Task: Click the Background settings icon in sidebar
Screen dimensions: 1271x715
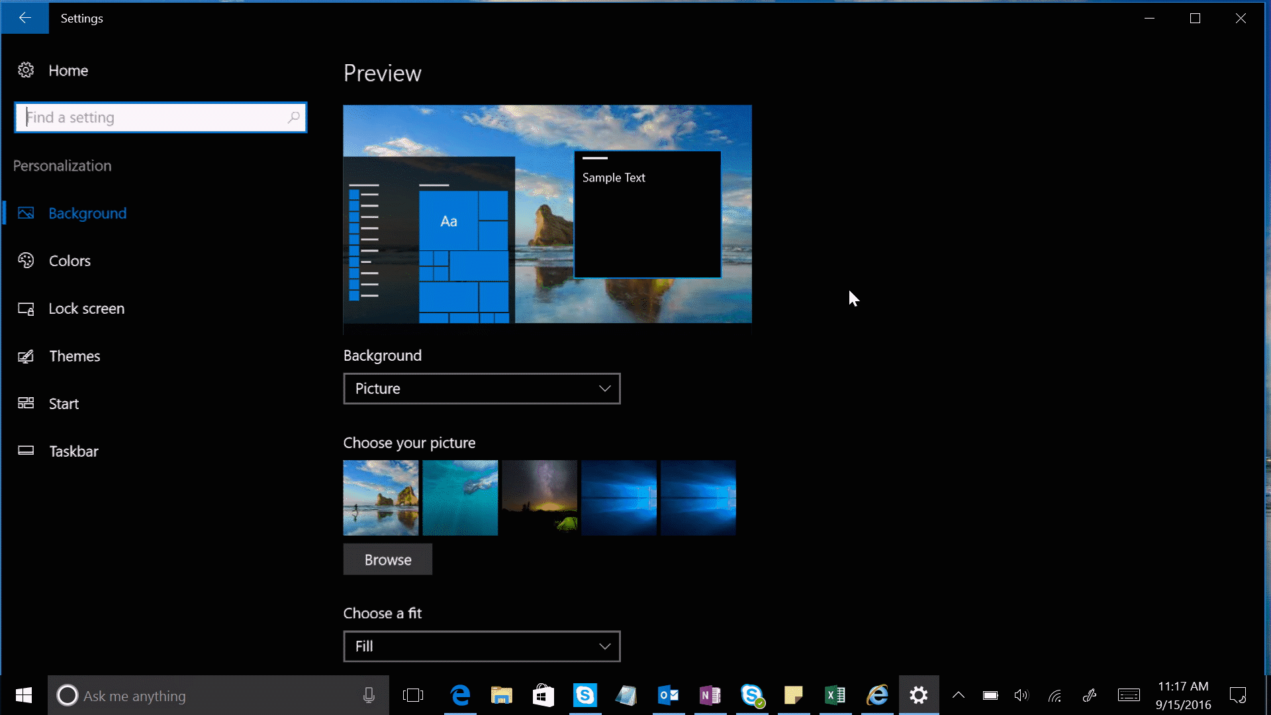Action: coord(25,213)
